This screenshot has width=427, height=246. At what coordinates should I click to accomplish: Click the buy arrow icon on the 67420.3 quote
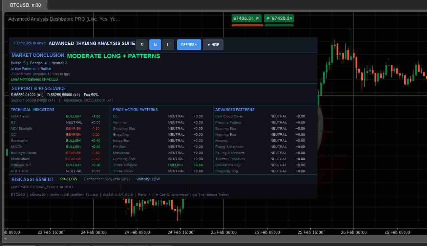pyautogui.click(x=269, y=18)
